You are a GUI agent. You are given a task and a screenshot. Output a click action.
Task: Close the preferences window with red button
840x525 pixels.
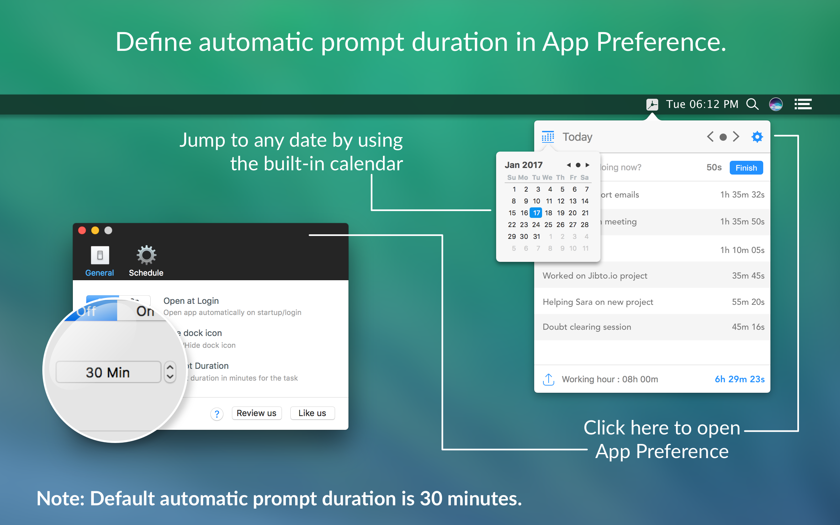[82, 231]
